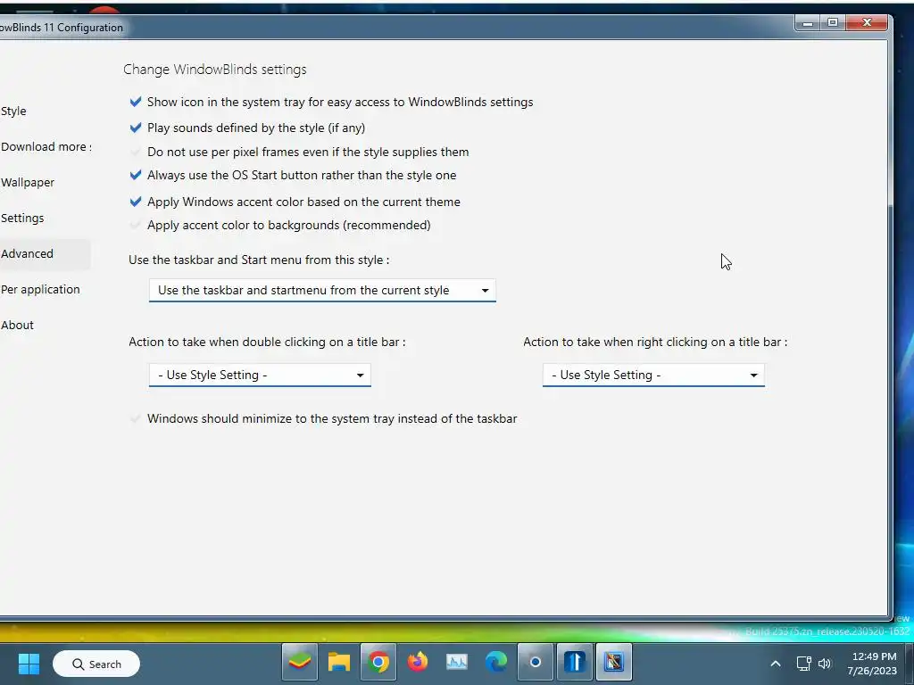Enable Do not use per pixel frames

tap(136, 152)
